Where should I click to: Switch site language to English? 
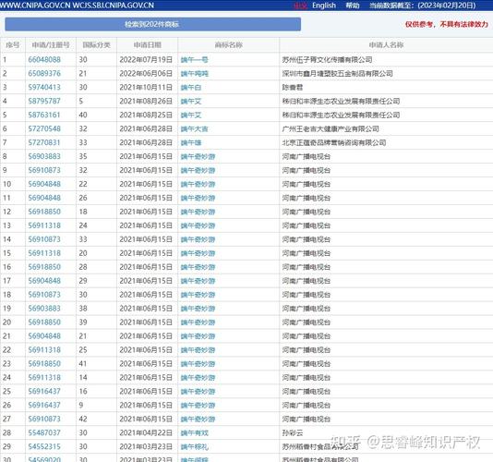[x=323, y=6]
